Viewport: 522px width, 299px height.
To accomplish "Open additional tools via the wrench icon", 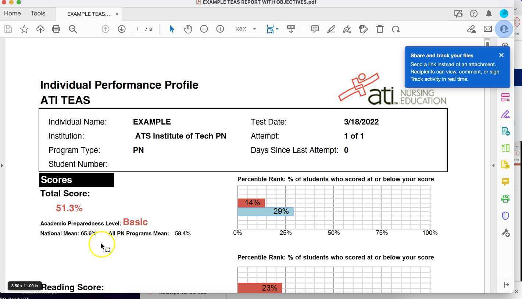I will tap(505, 233).
